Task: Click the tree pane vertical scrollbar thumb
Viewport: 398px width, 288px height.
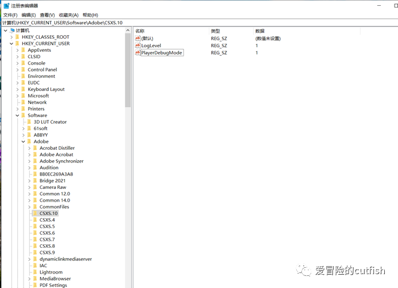Action: [128, 70]
